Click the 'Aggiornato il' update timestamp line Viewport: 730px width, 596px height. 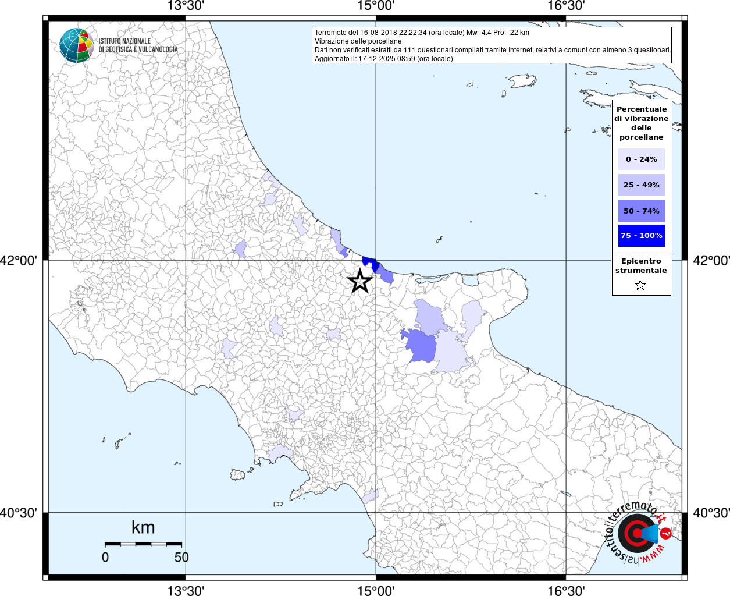coord(383,59)
